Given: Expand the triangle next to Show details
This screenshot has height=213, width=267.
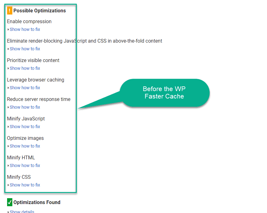Looking at the screenshot, I should 8,212.
